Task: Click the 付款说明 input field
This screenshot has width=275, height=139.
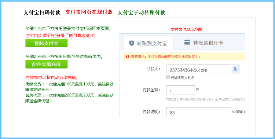Action: (198, 112)
